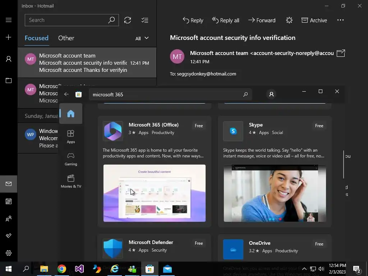Sync the inbox with refresh icon
The width and height of the screenshot is (368, 276).
128,20
